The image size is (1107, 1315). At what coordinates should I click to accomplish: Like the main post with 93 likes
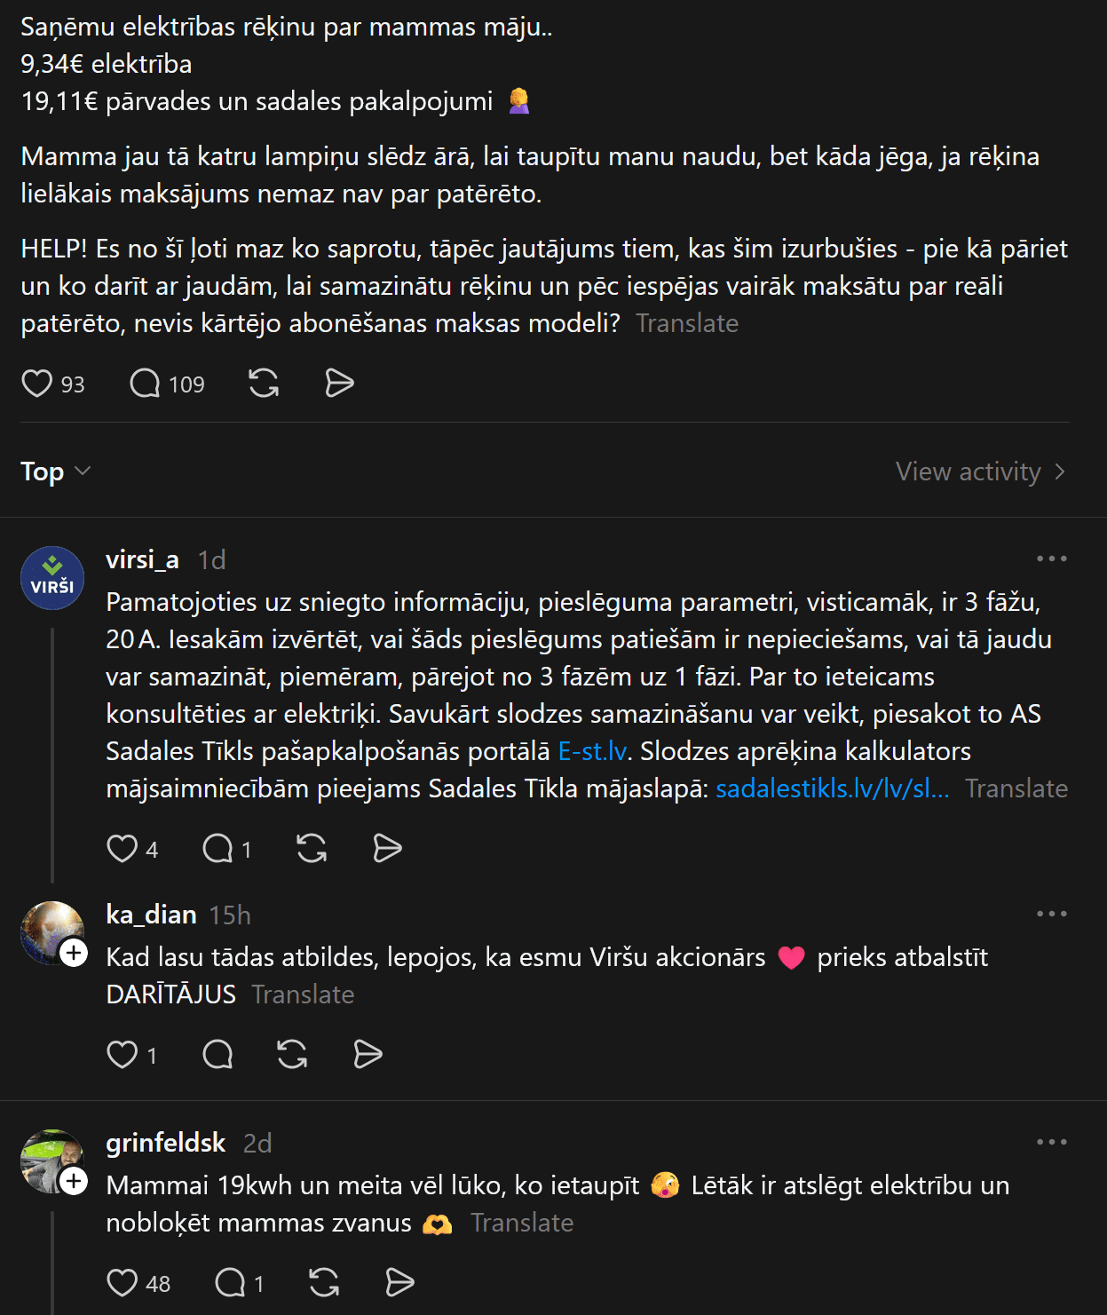(x=37, y=384)
